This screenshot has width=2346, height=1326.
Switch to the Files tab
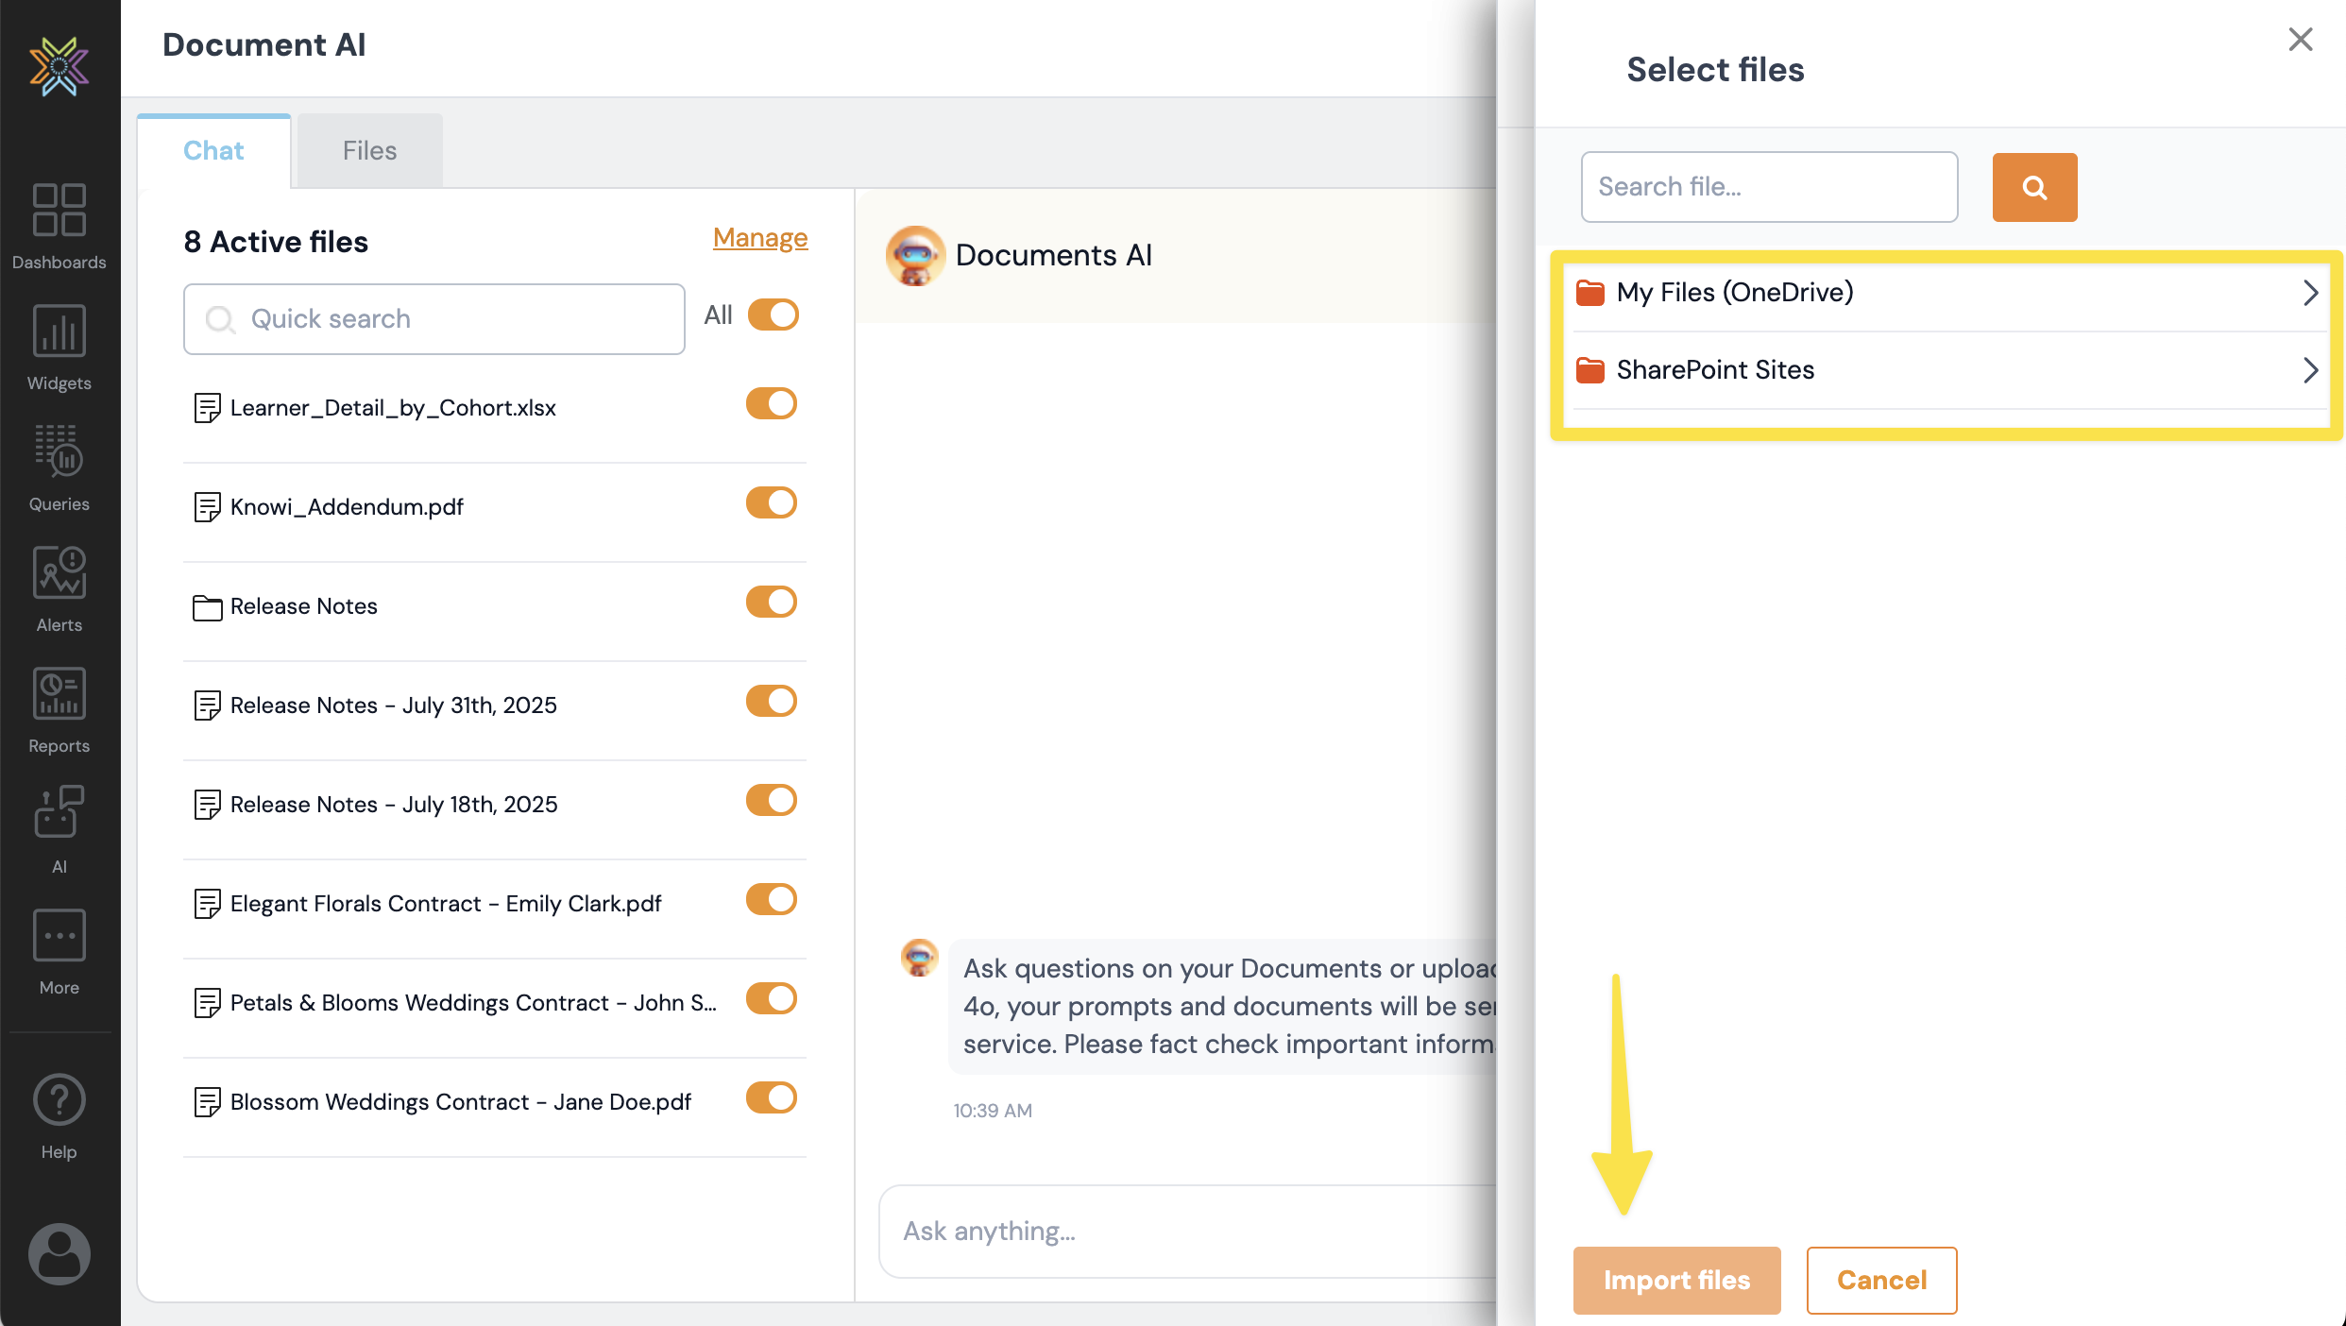[368, 149]
